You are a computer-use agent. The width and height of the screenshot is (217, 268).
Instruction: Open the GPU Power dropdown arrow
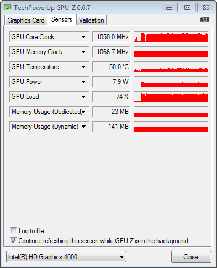pyautogui.click(x=83, y=82)
